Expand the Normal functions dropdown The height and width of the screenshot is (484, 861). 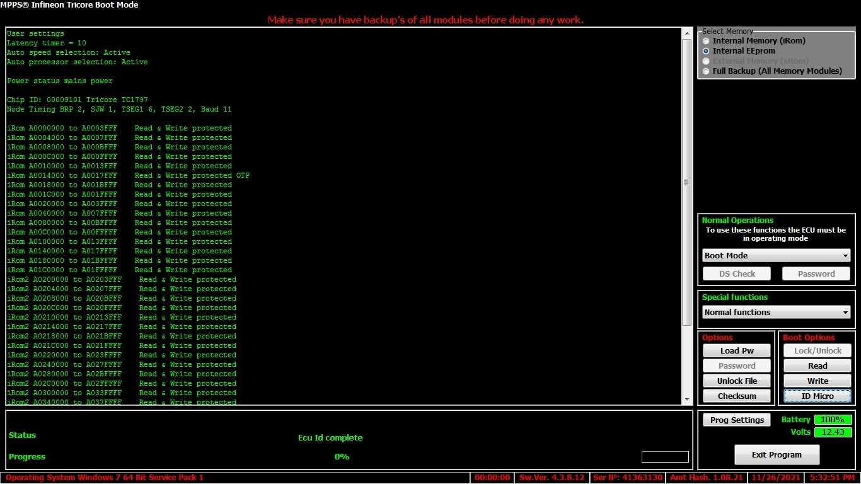click(777, 312)
